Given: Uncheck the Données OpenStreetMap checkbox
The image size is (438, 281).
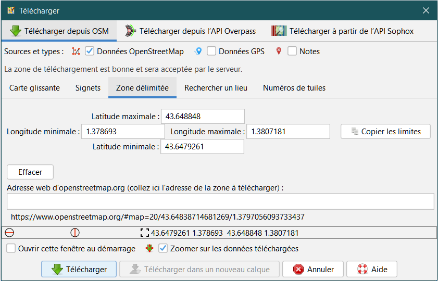Looking at the screenshot, I should [x=89, y=52].
